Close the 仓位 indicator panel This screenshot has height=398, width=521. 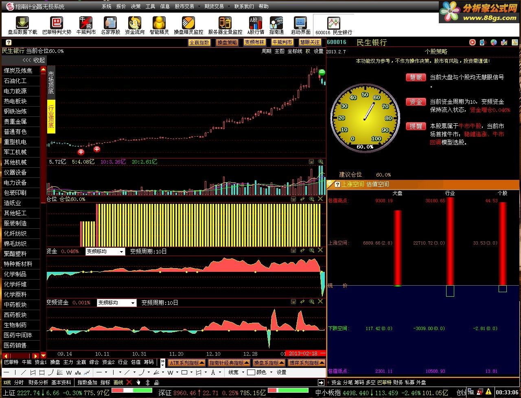point(320,199)
